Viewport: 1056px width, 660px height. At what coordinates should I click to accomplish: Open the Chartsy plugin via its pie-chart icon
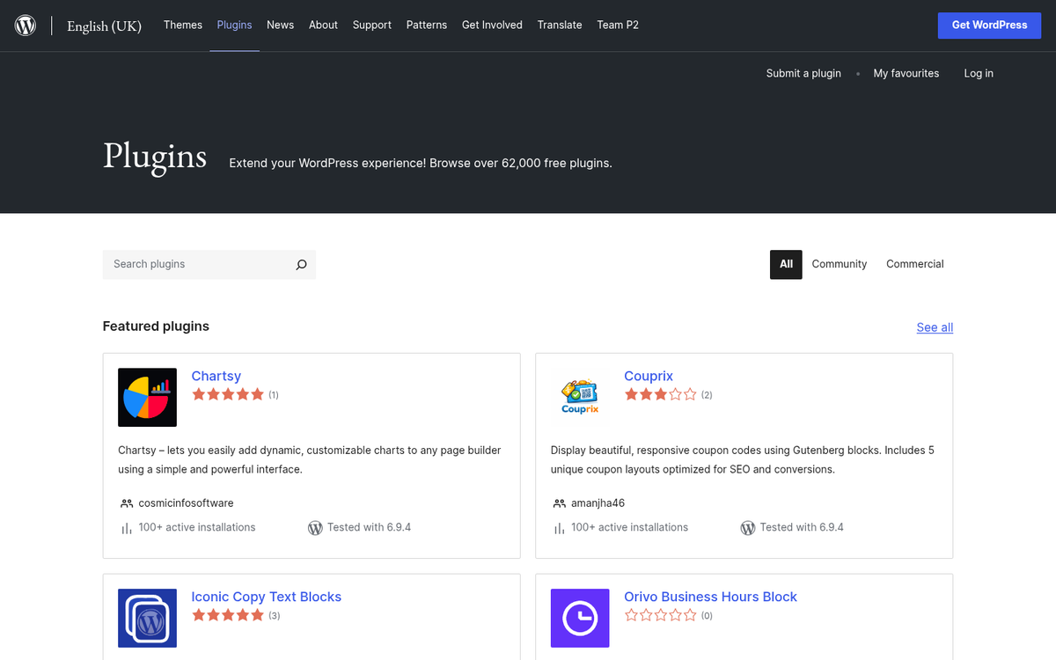coord(147,397)
